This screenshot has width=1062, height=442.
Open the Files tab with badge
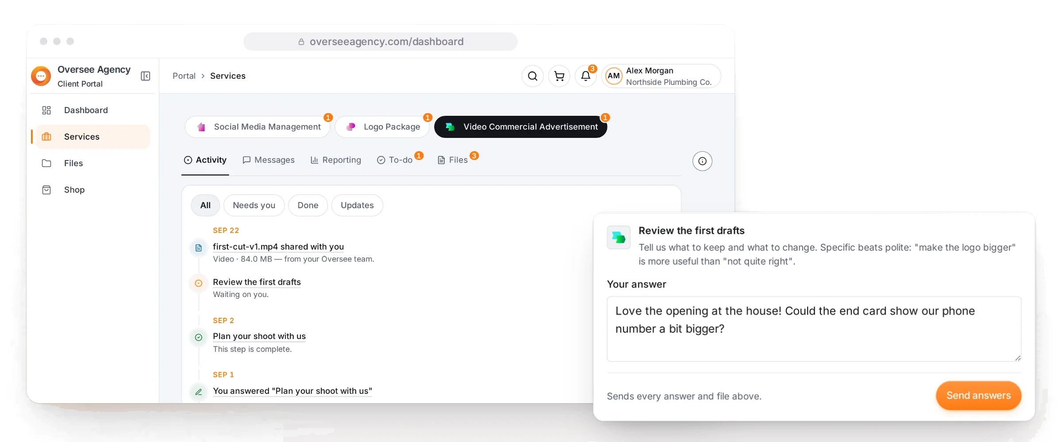tap(453, 160)
